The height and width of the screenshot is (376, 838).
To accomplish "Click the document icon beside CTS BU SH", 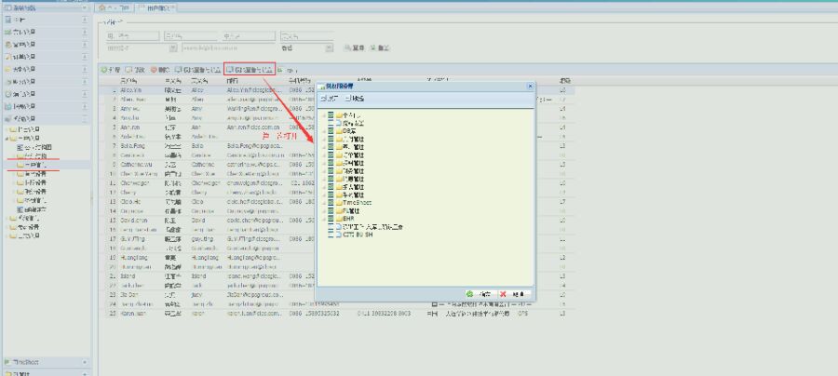I will 338,235.
